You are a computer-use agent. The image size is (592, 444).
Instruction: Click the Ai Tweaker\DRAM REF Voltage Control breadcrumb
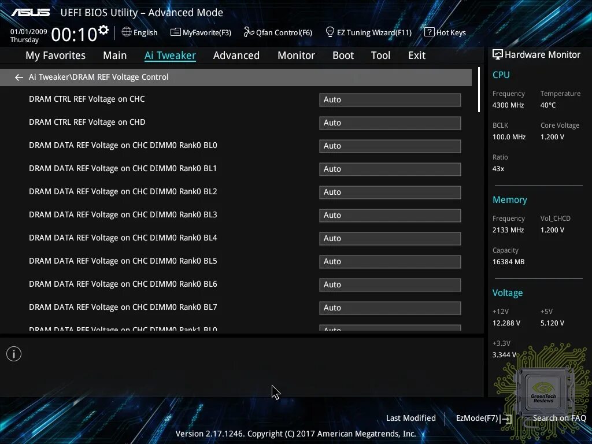pyautogui.click(x=98, y=77)
